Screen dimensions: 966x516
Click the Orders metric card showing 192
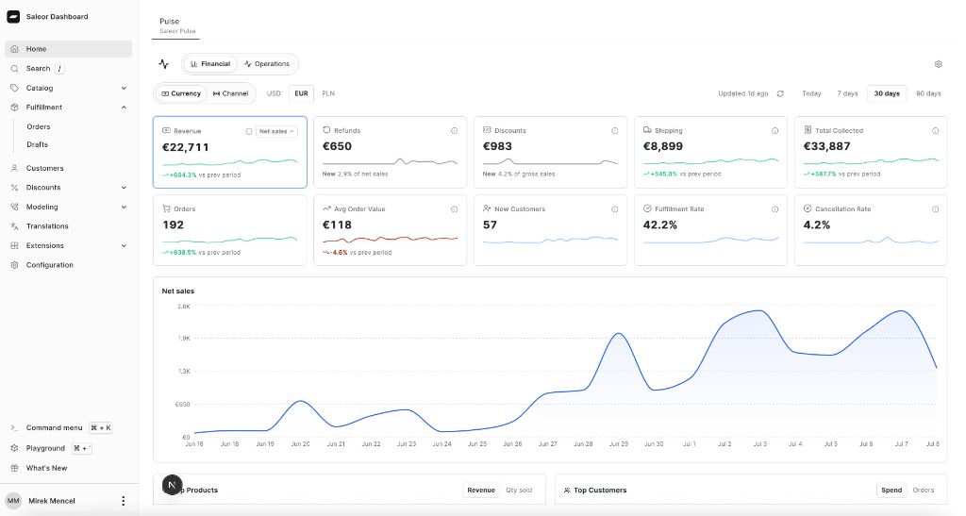230,230
